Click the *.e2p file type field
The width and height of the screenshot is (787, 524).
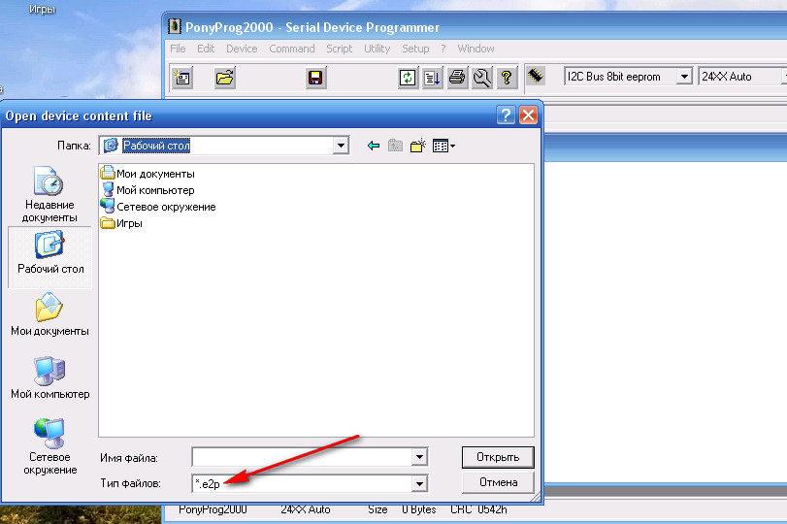coord(302,484)
